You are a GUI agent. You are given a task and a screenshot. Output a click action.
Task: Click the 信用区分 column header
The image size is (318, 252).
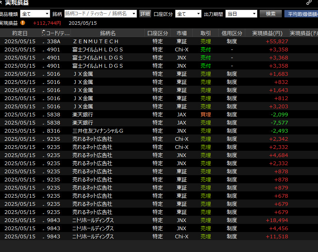pos(232,33)
